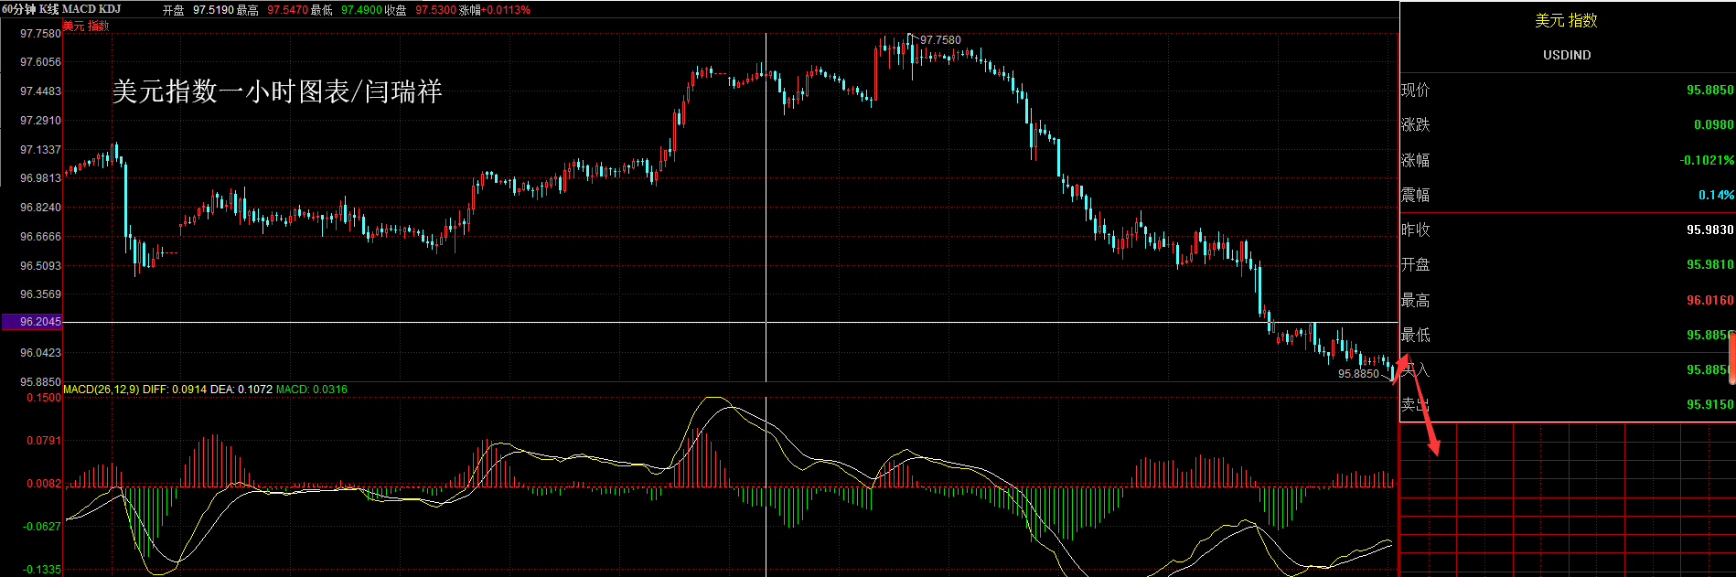Click the 0.0791 MACD axis label
Screen dimensions: 1736x577
click(x=44, y=441)
